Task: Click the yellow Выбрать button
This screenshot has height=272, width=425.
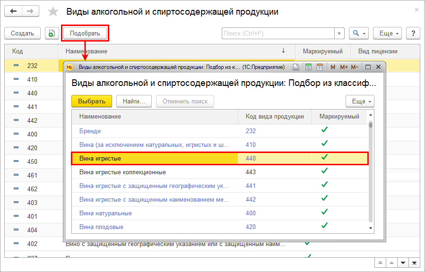Action: point(91,101)
